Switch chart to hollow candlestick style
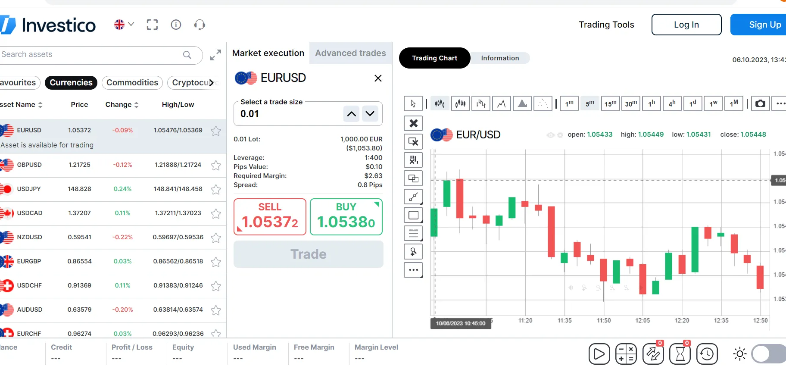The height and width of the screenshot is (366, 786). (460, 103)
